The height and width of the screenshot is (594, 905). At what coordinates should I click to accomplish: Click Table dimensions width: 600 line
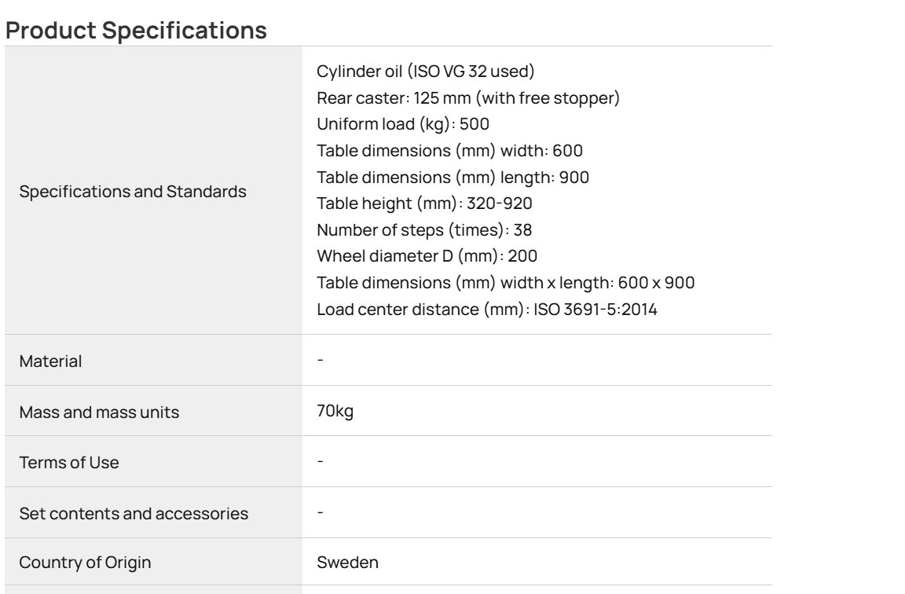click(449, 151)
